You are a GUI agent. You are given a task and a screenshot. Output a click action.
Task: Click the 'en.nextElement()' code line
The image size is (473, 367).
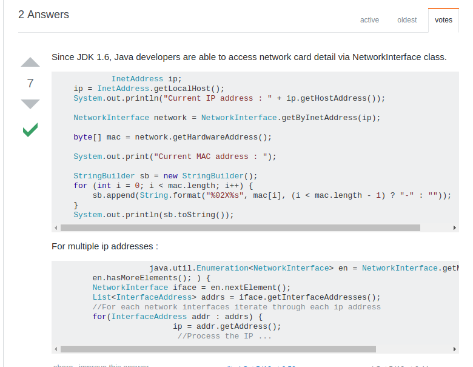(192, 288)
